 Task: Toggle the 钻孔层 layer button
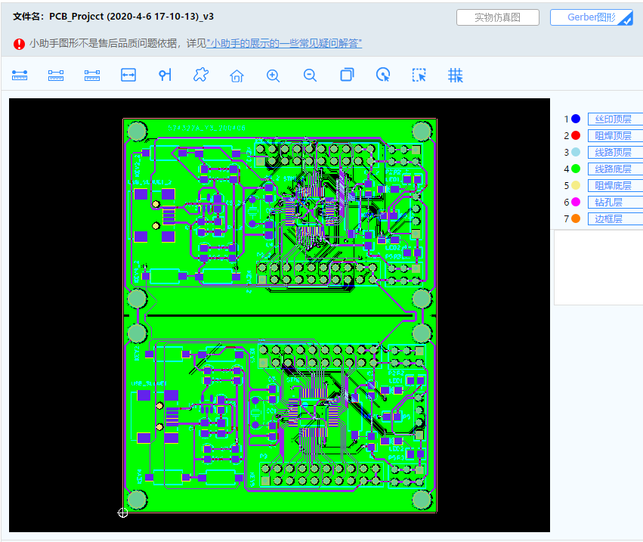click(x=615, y=203)
